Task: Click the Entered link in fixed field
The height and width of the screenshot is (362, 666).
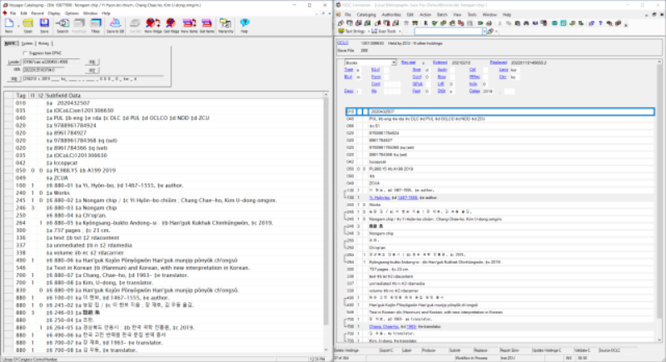Action: [440, 62]
